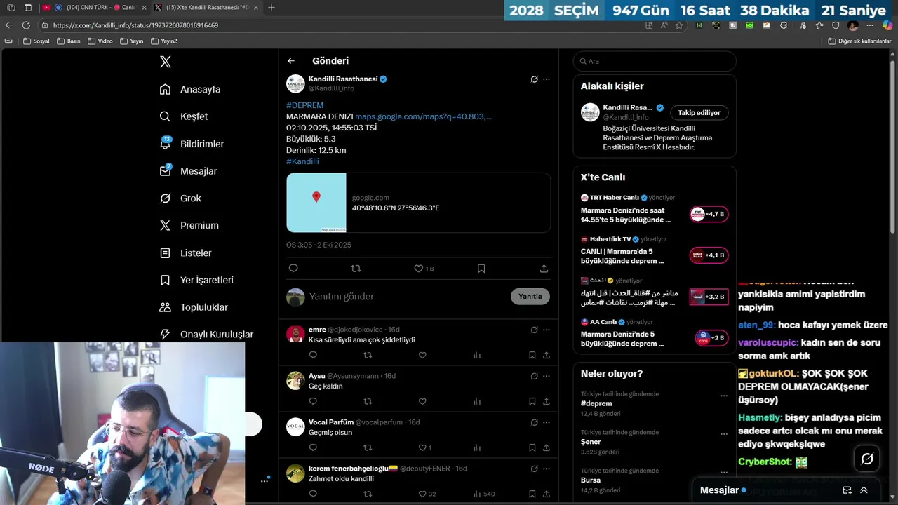Open a new browser tab
This screenshot has width=898, height=505.
(272, 8)
